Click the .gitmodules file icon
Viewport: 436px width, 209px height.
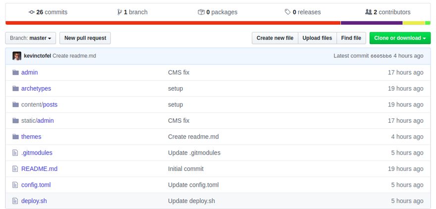point(15,153)
